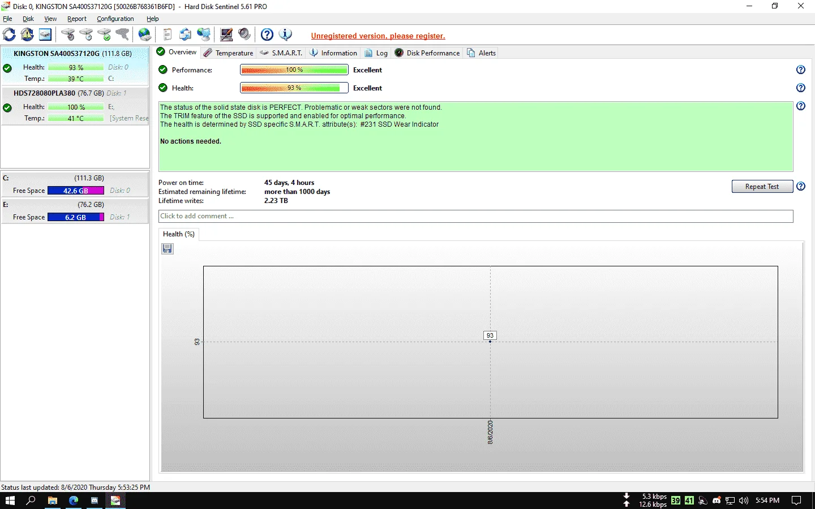The height and width of the screenshot is (509, 815).
Task: Click the help icon beside Health row
Action: tap(801, 88)
